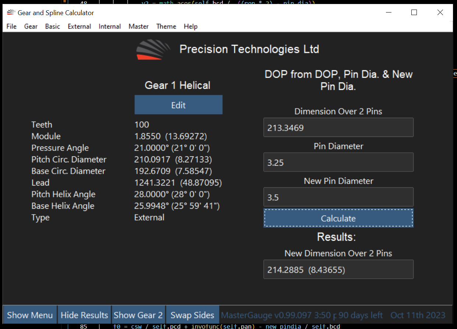457x329 pixels.
Task: Open the Basic menu
Action: [52, 26]
